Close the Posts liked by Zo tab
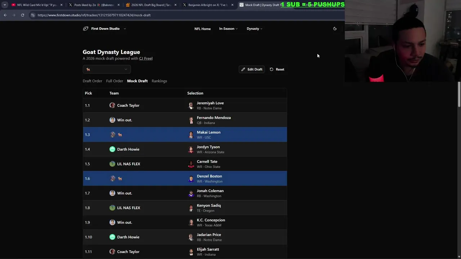 [118, 5]
